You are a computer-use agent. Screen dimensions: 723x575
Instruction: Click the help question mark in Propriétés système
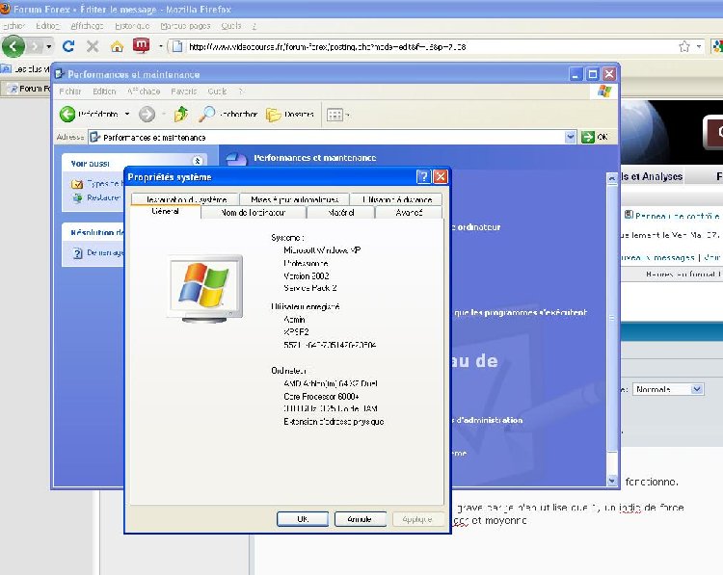[423, 177]
